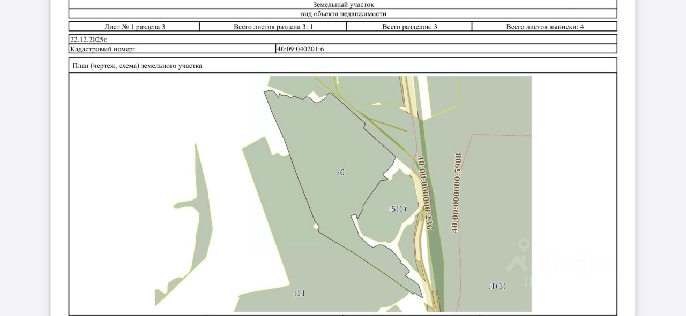Viewport: 686px width, 316px height.
Task: Click the "Земельный участок" heading
Action: pos(343,4)
